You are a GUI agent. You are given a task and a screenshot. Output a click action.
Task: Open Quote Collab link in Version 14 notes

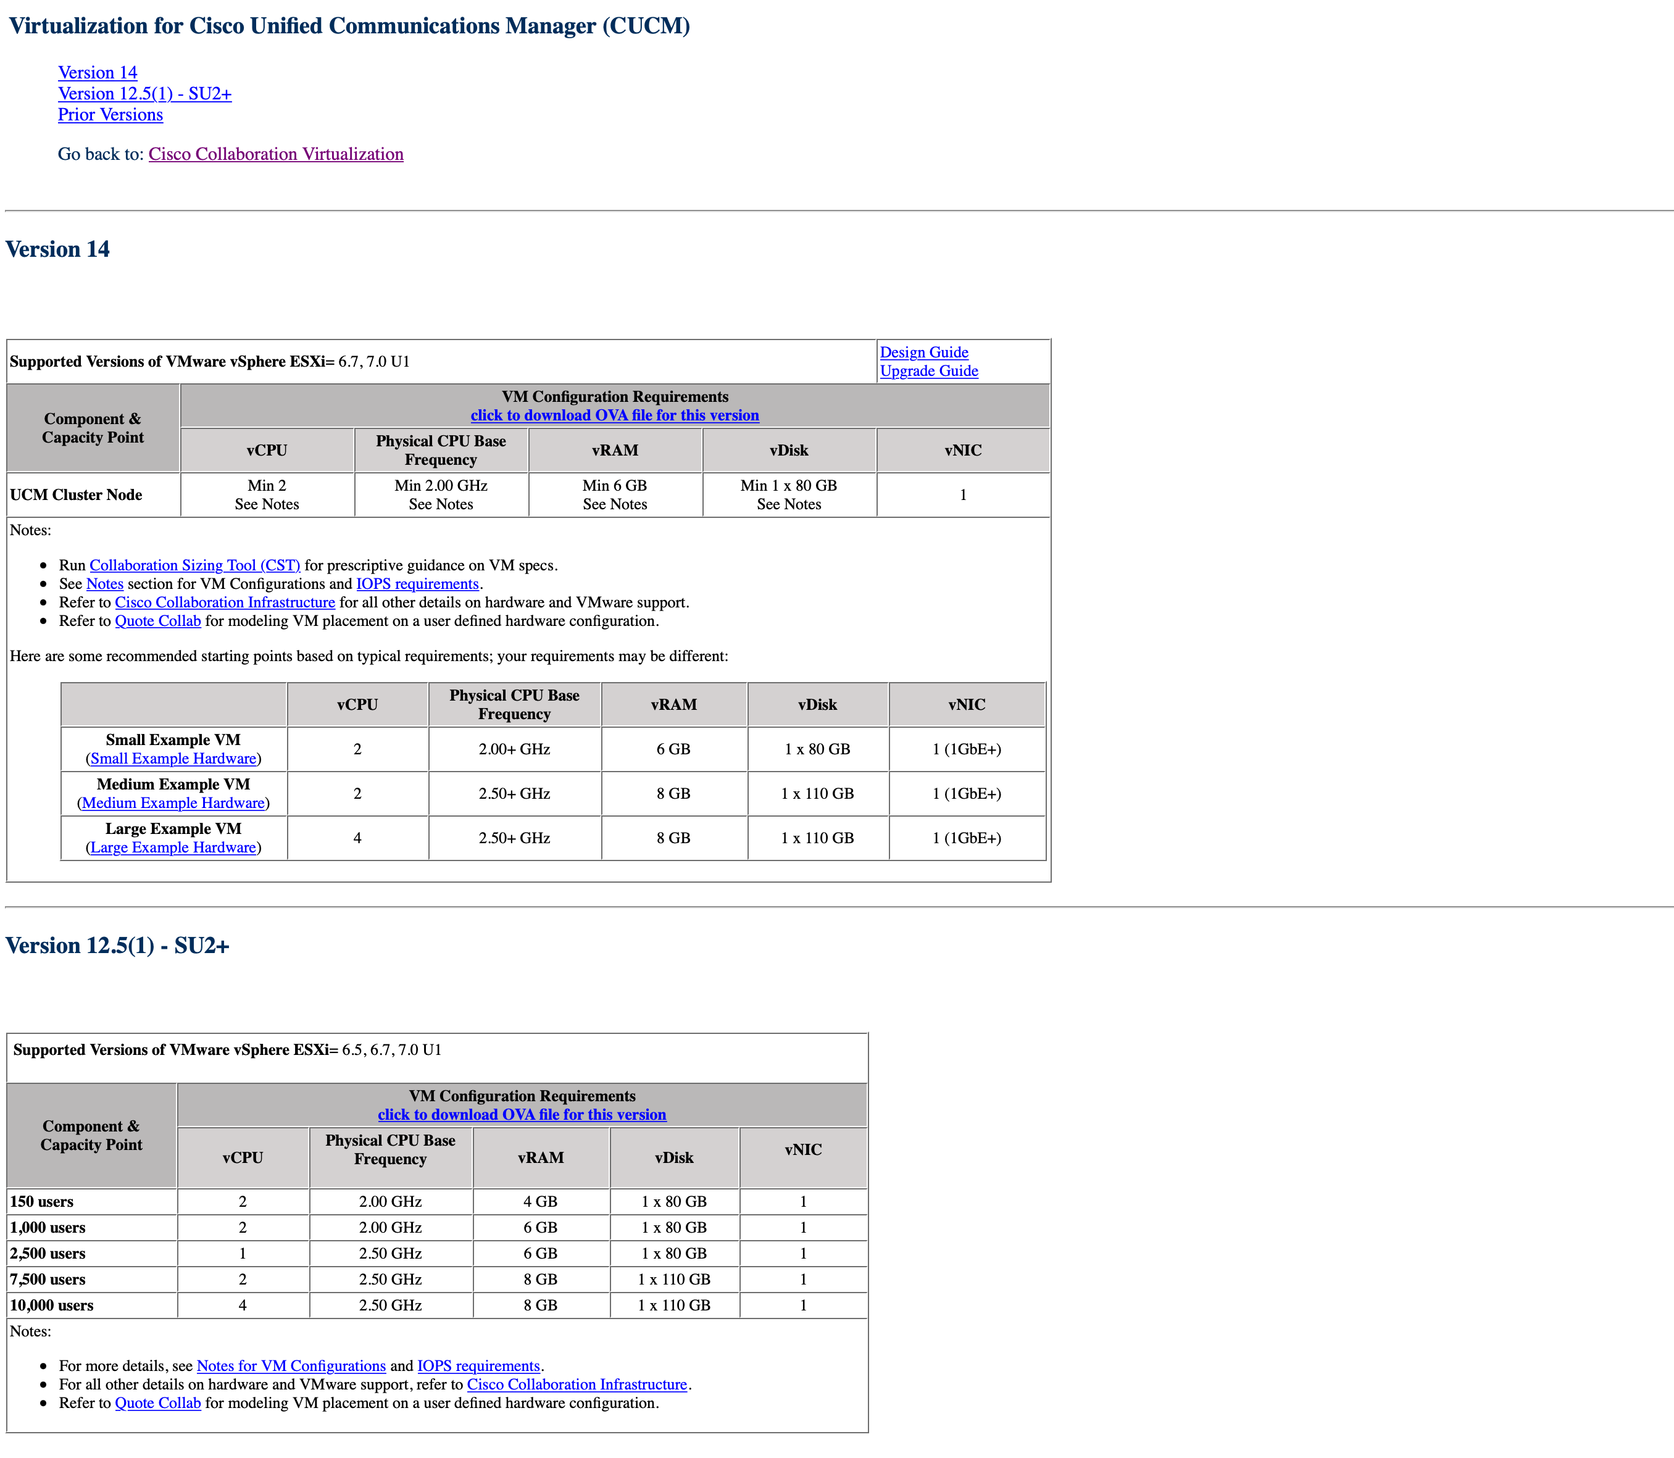(x=157, y=621)
